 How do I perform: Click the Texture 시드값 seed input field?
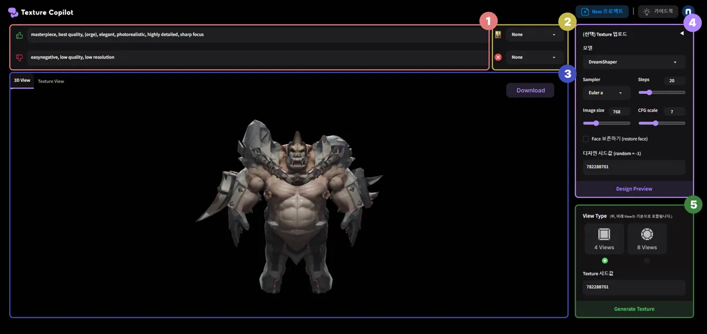pyautogui.click(x=633, y=287)
